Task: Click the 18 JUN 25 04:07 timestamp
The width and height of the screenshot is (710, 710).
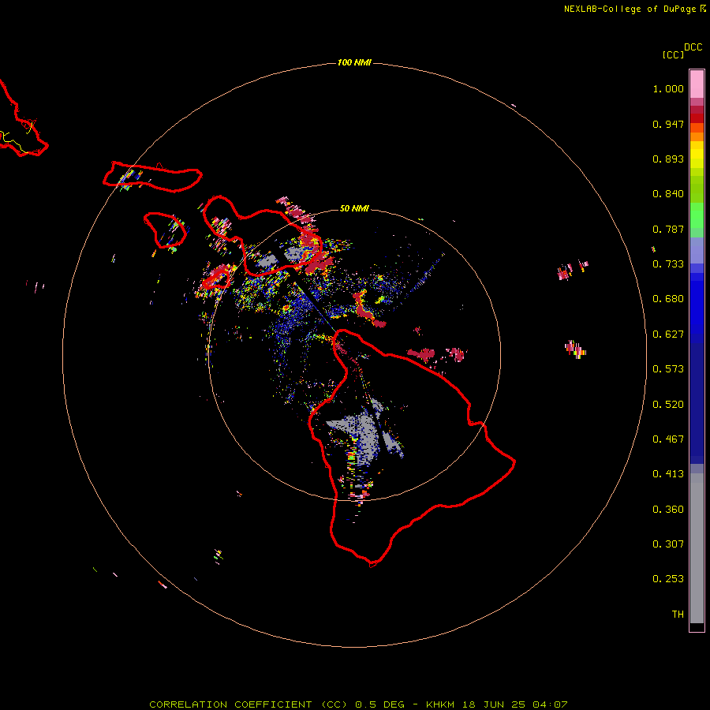Action: pos(515,704)
